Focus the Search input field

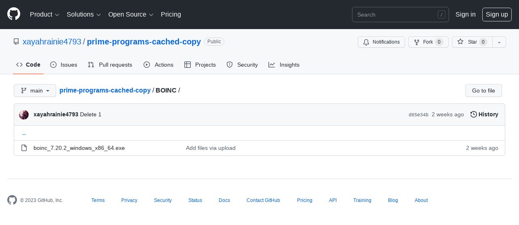[x=400, y=15]
